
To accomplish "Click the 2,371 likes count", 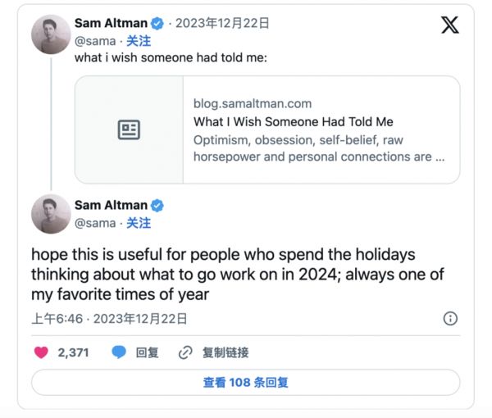I will [73, 352].
